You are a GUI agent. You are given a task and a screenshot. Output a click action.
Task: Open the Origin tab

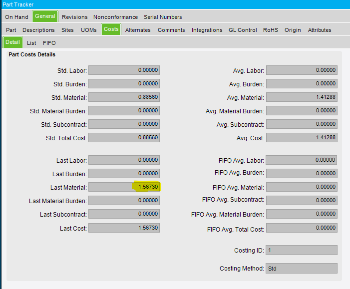(x=293, y=30)
